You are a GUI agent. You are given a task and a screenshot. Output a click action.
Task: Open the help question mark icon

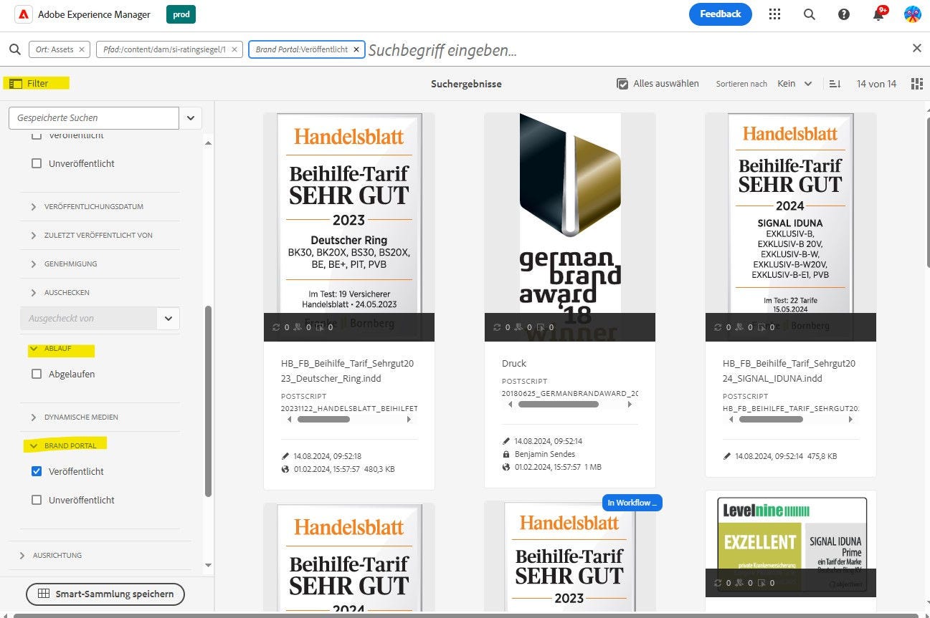[844, 14]
